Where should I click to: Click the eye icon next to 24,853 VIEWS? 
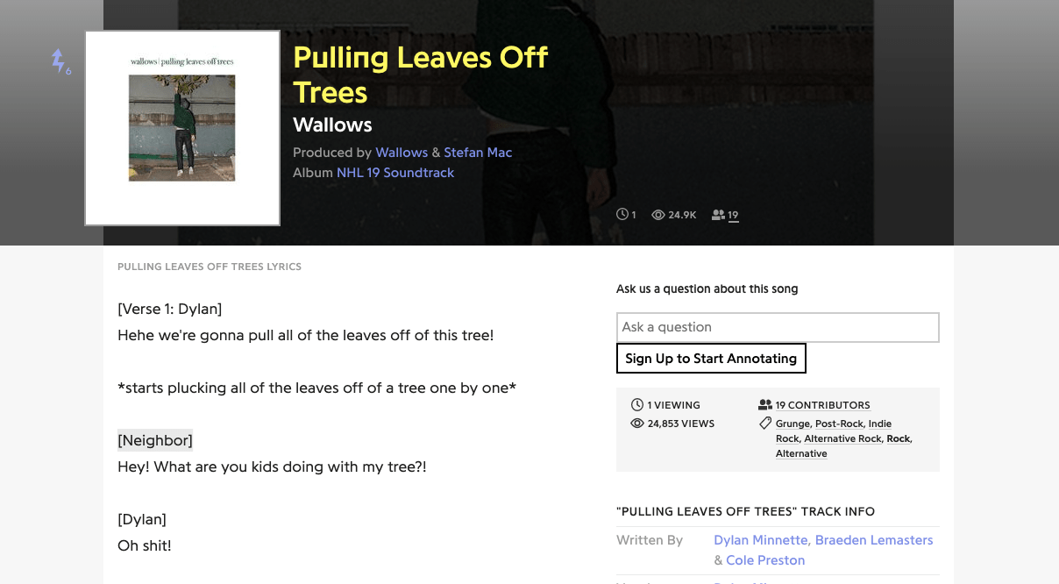(x=637, y=423)
